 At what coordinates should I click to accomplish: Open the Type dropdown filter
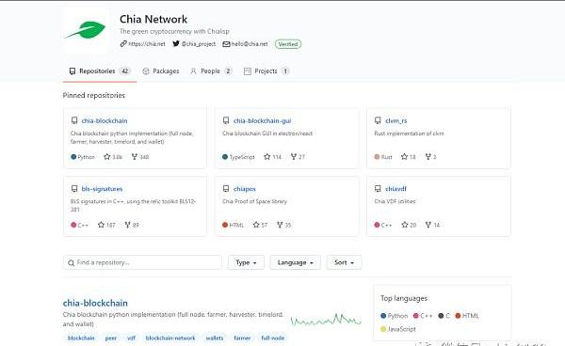coord(246,262)
